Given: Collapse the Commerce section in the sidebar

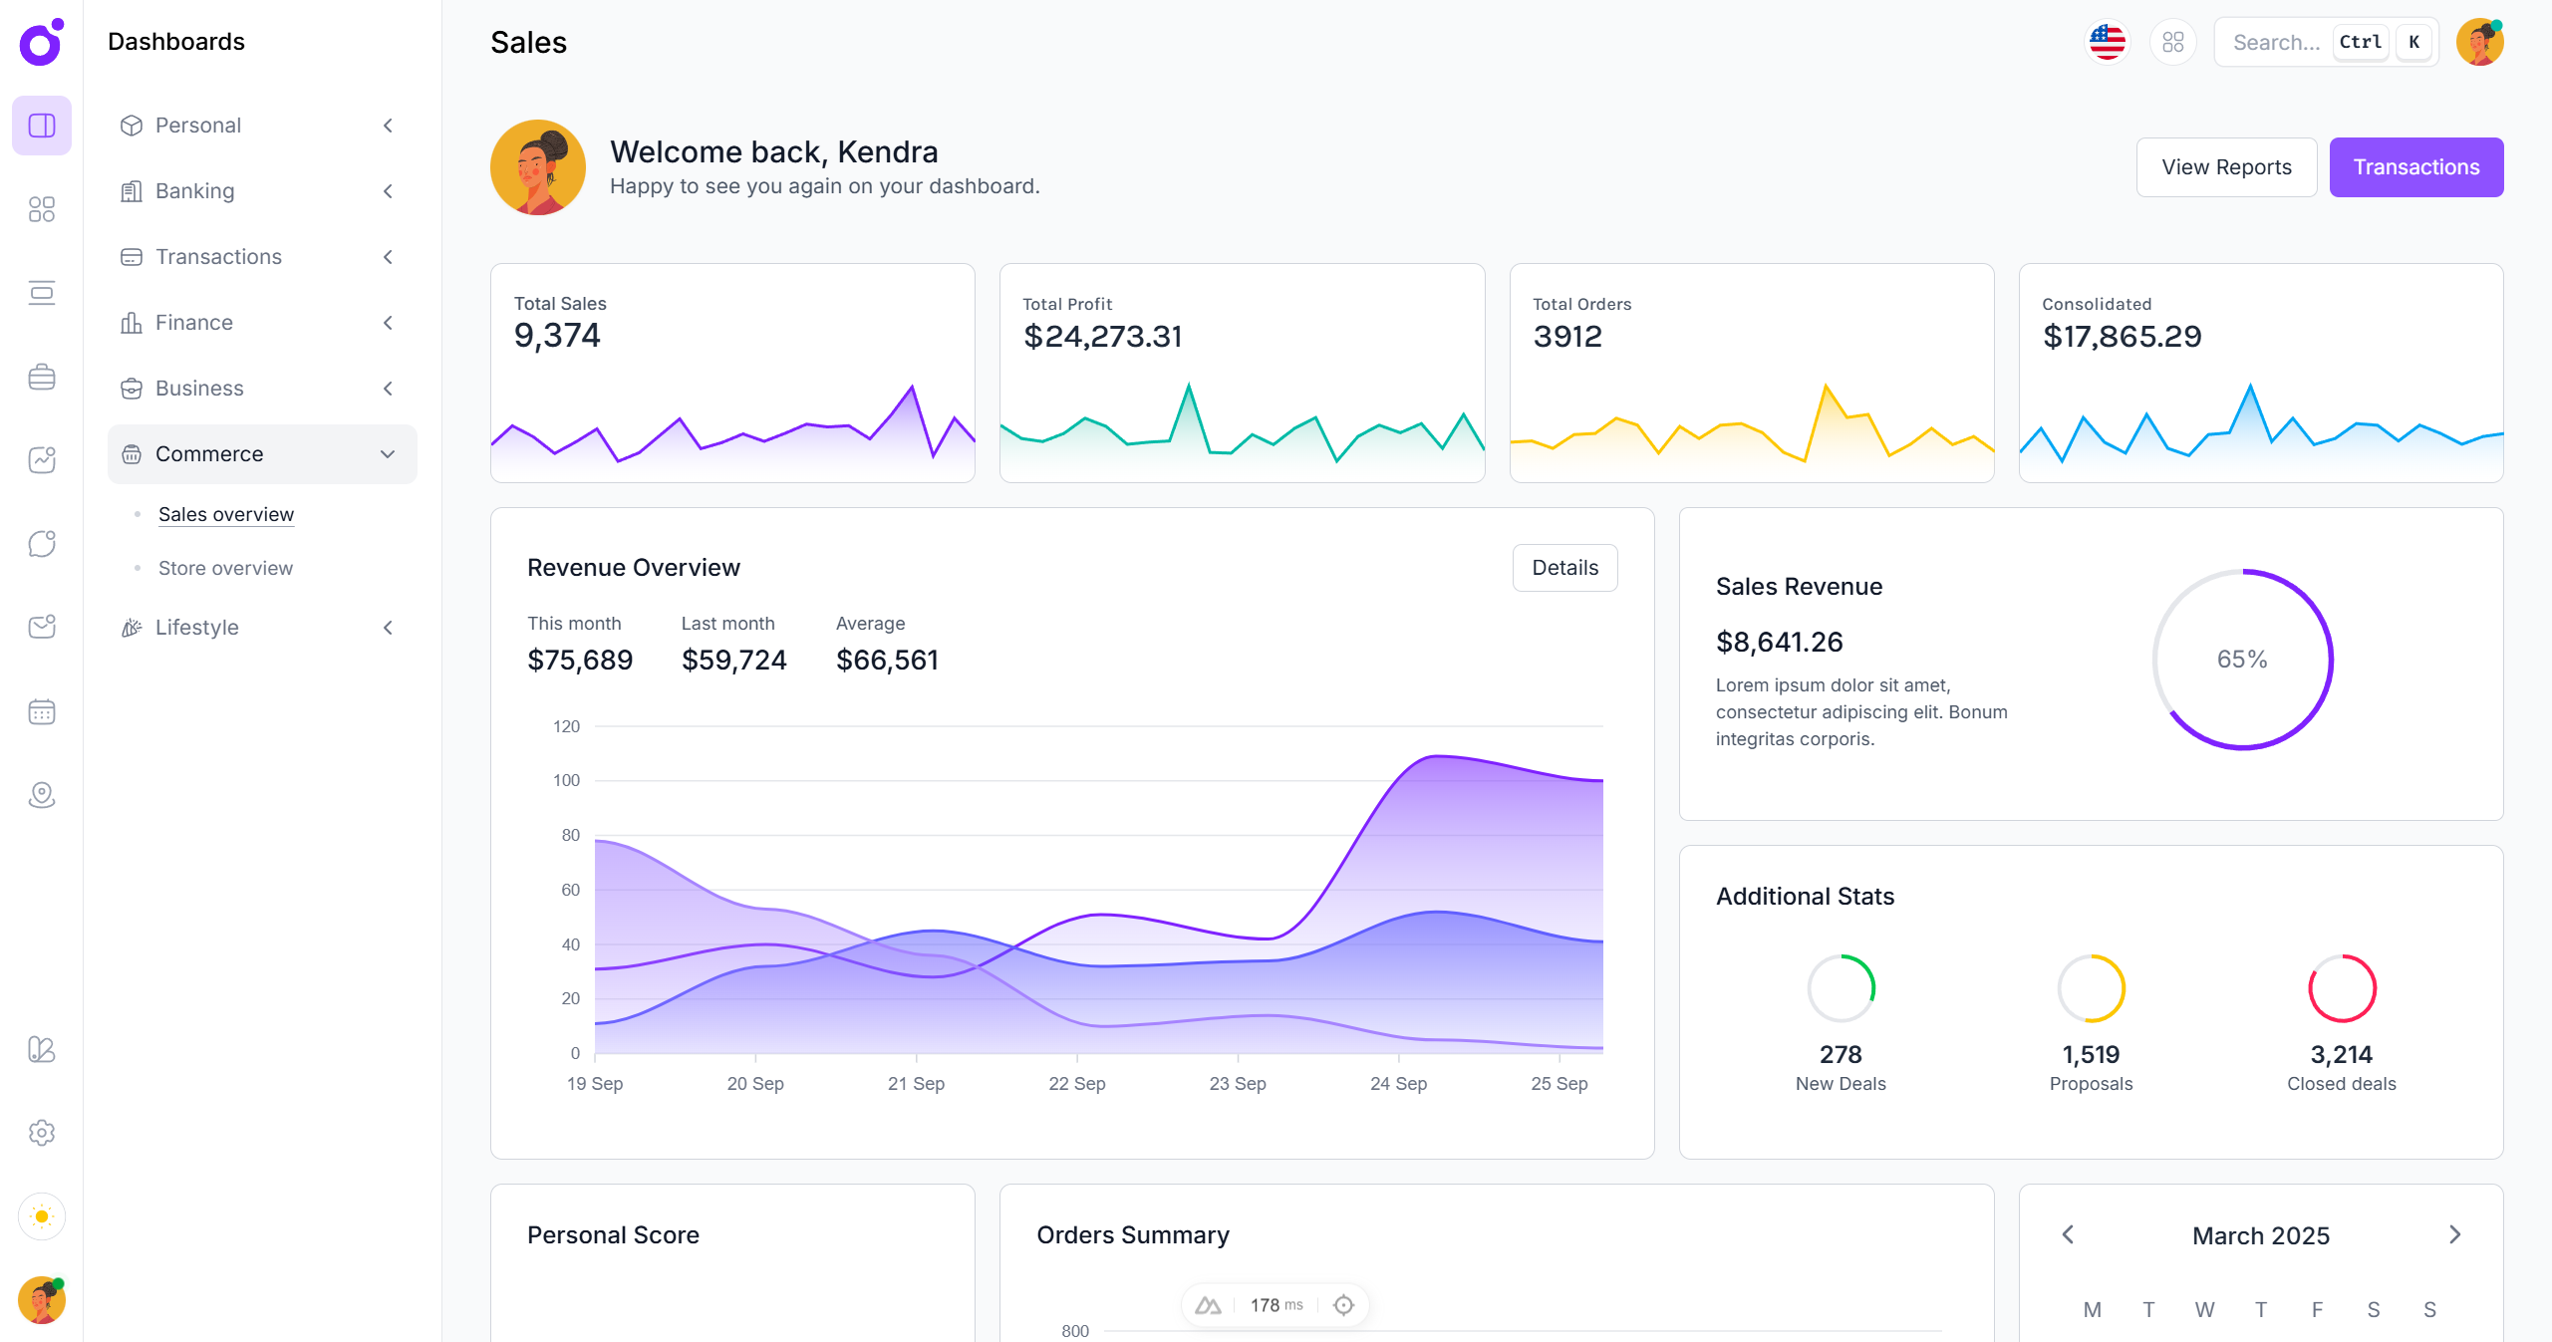Looking at the screenshot, I should coord(388,454).
